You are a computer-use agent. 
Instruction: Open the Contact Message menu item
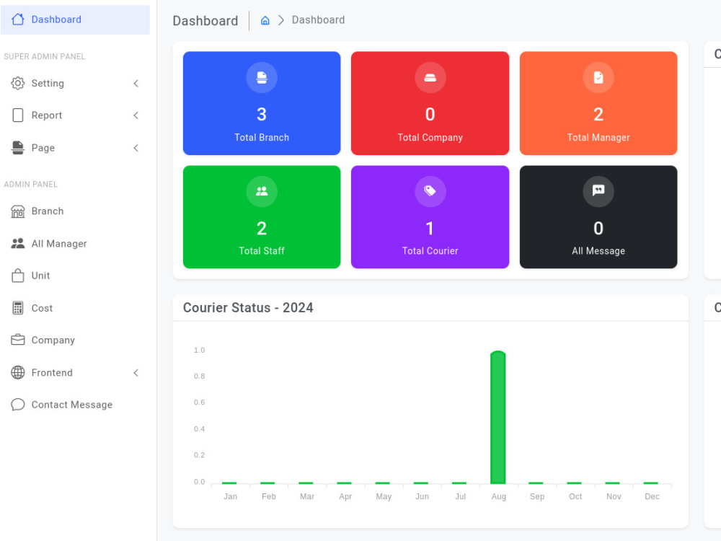75,405
